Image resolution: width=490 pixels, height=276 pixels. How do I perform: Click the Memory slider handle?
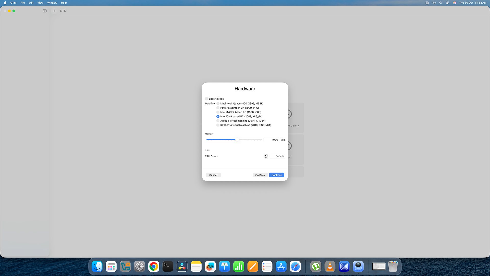tap(237, 140)
